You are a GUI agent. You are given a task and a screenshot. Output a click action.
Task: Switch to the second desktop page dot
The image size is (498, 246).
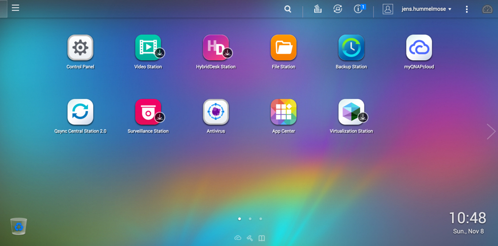pos(250,219)
